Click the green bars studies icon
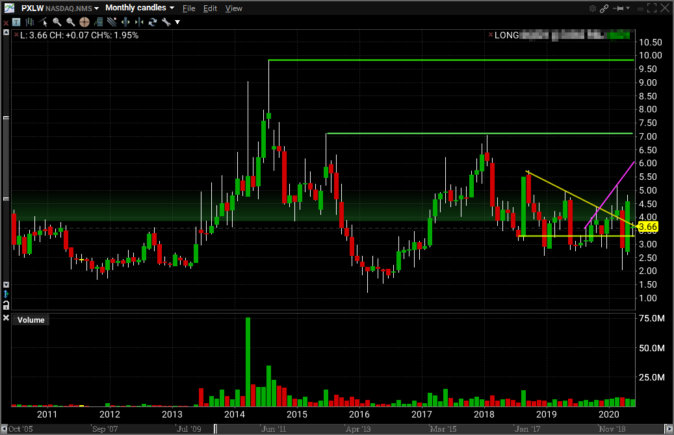The height and width of the screenshot is (435, 674). (98, 22)
